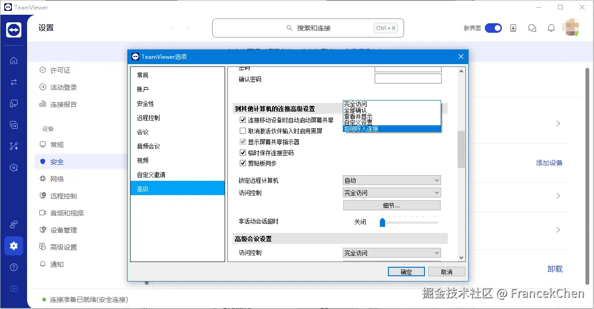Click the 活动登录 person icon

(x=43, y=87)
